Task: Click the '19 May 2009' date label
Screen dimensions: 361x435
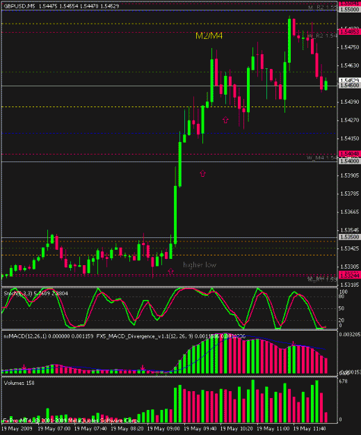Action: click(17, 429)
